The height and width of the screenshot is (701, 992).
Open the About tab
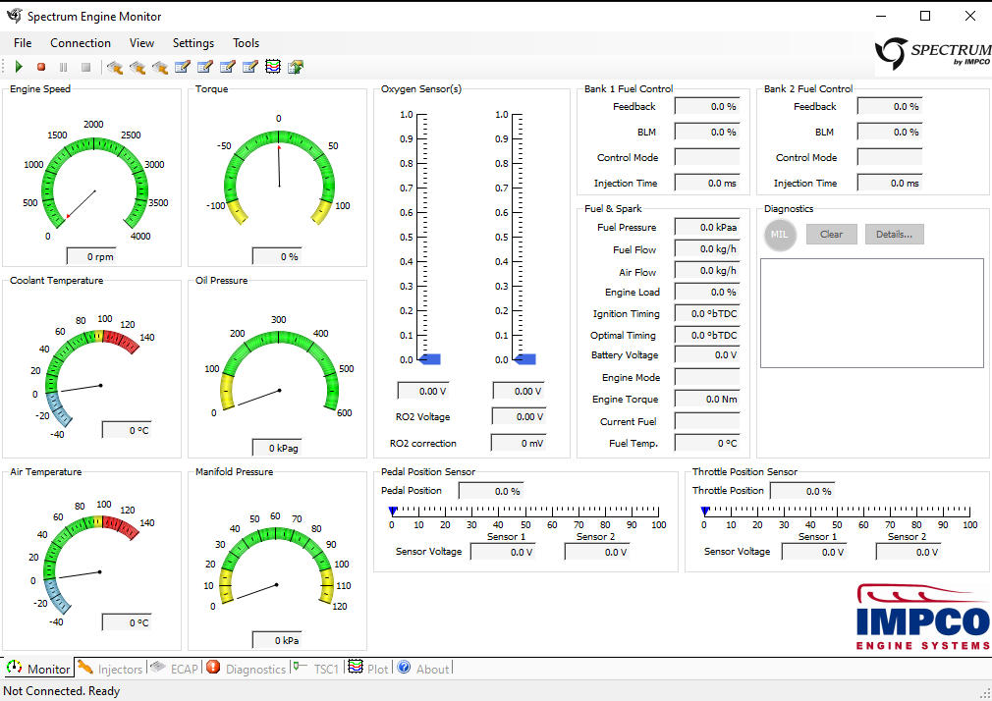(x=424, y=668)
